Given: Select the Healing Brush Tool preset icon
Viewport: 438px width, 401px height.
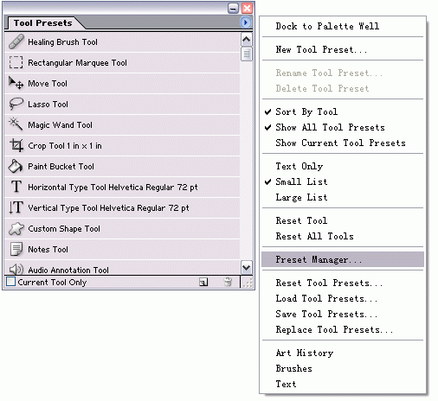Looking at the screenshot, I should pos(16,41).
